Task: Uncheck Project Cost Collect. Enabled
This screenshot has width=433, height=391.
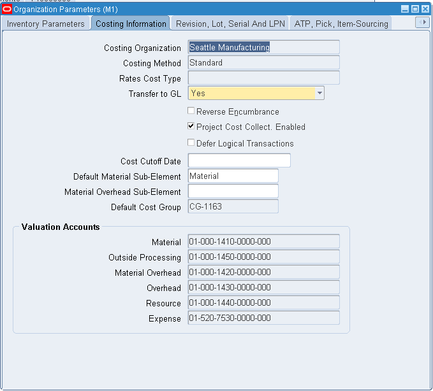Action: tap(191, 126)
